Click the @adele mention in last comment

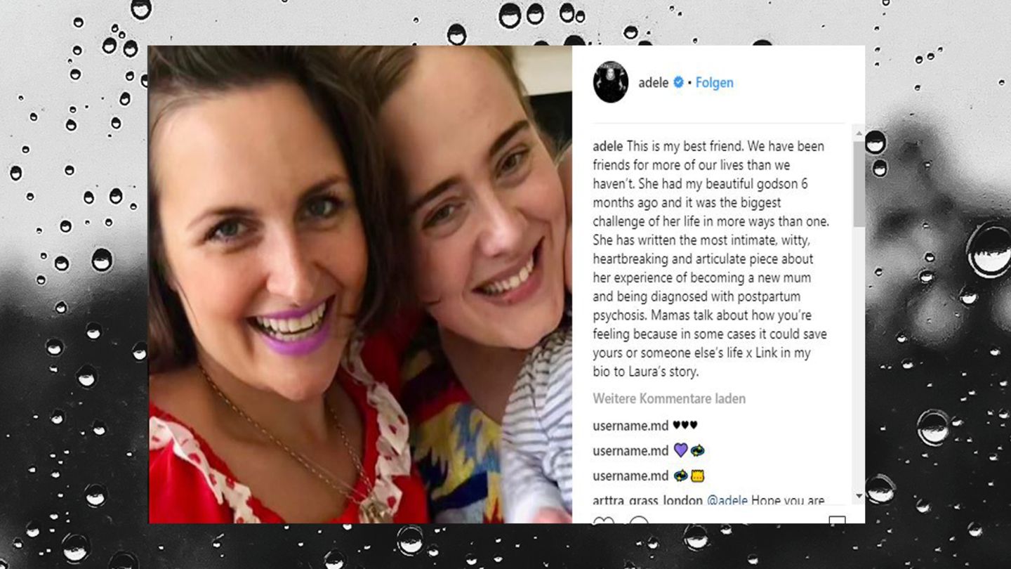click(727, 501)
